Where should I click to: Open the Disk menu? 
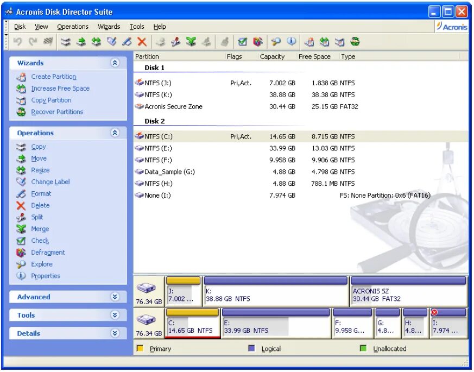pos(20,27)
